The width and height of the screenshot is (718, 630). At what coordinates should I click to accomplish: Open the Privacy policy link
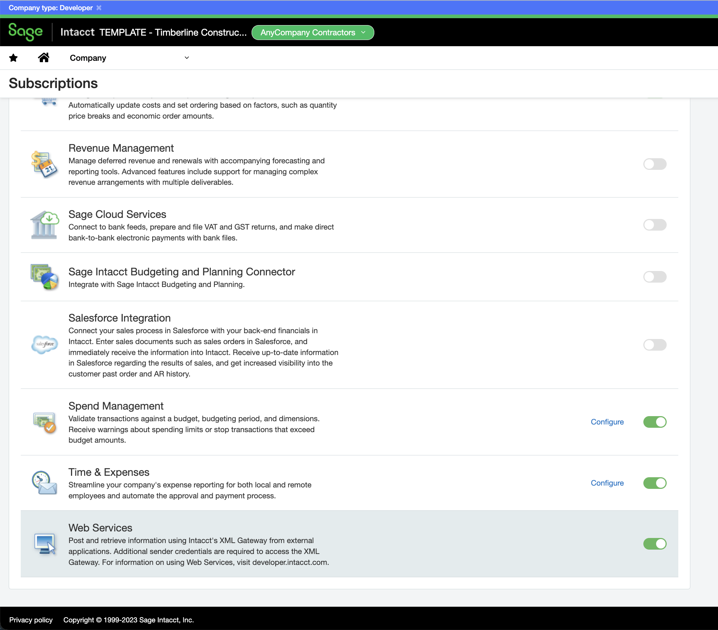[x=31, y=620]
